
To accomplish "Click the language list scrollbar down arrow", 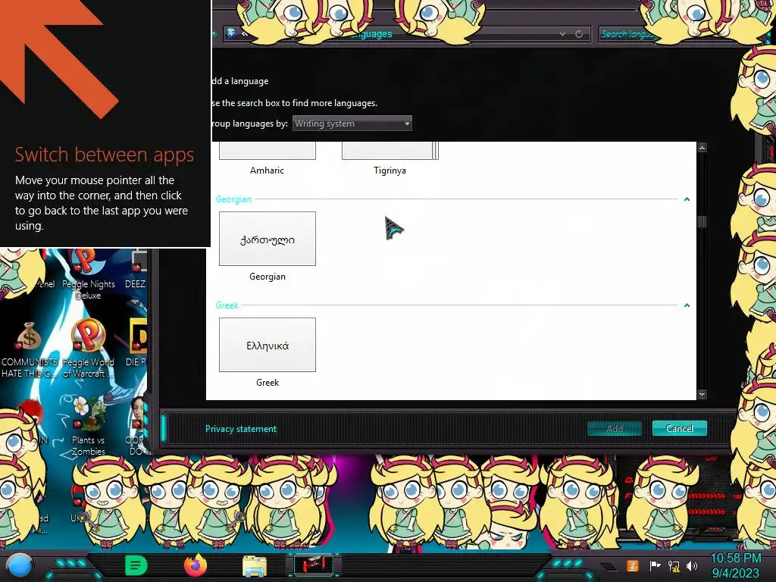I will (702, 394).
